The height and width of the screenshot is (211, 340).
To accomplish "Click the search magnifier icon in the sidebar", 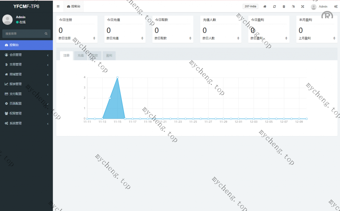I will [46, 34].
